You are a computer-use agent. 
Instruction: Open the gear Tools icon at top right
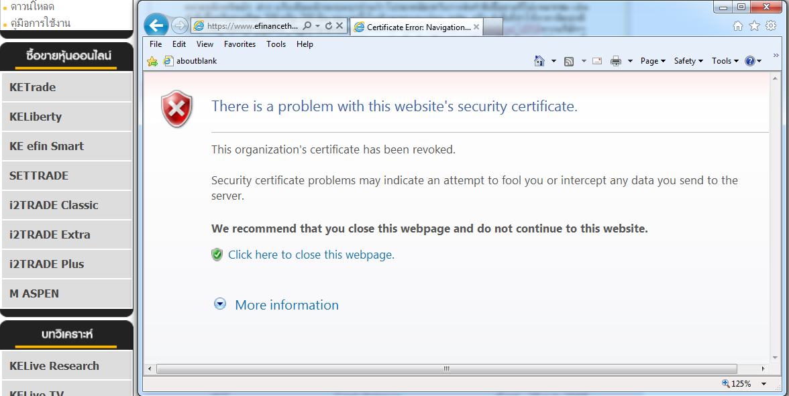(771, 26)
